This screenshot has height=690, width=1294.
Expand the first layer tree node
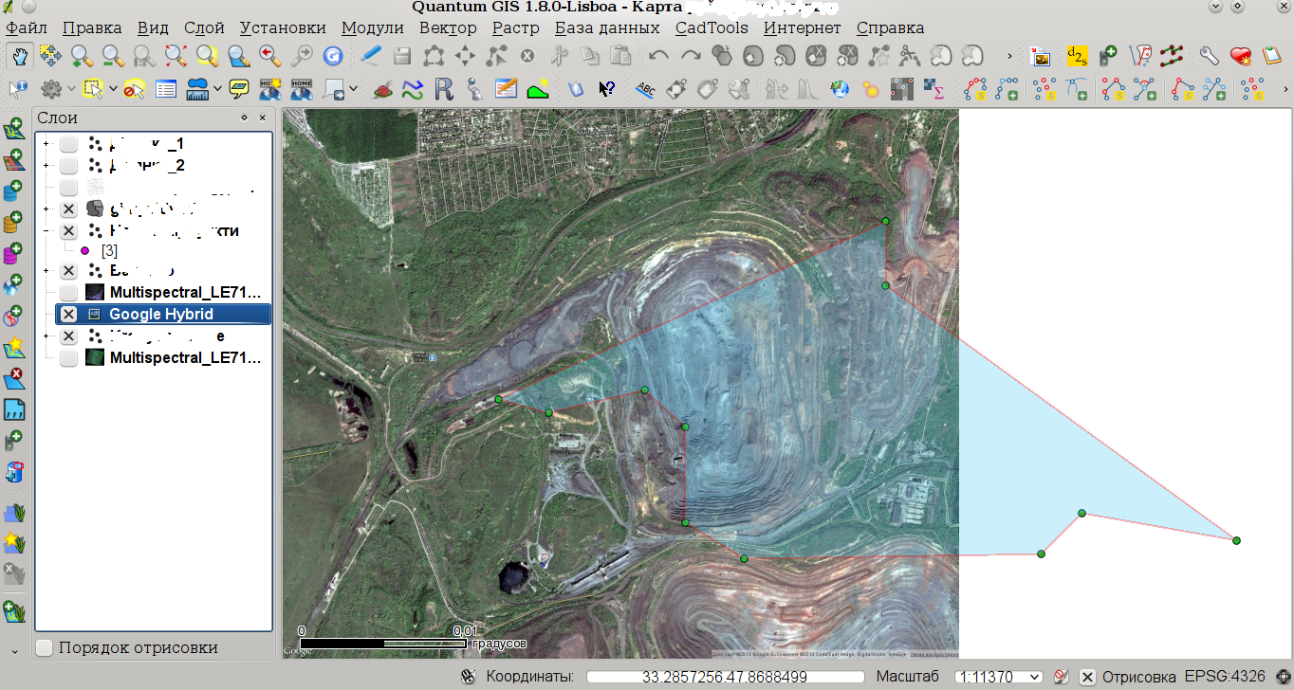45,144
